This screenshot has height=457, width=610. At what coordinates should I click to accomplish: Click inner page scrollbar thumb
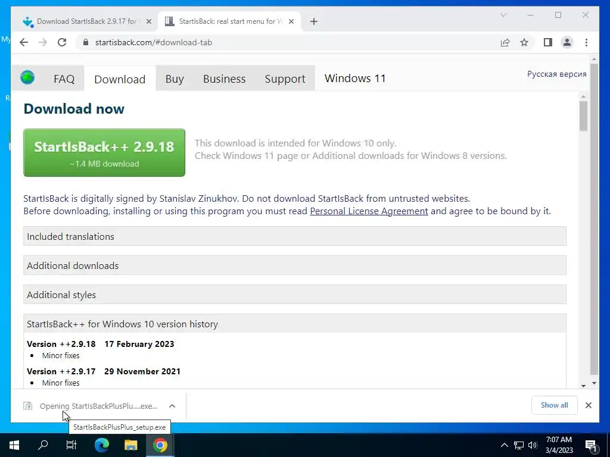(583, 116)
